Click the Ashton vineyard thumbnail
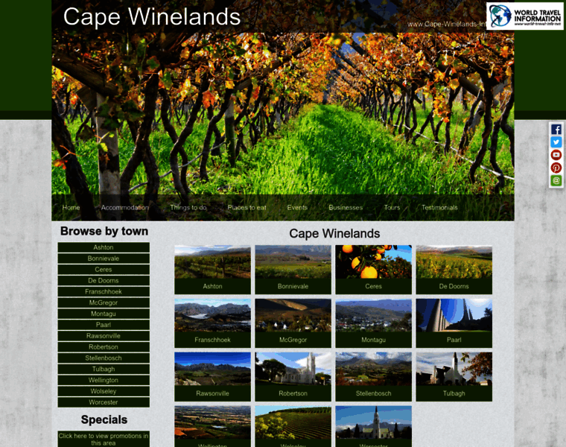Screen dimensions: 566x447 click(212, 270)
